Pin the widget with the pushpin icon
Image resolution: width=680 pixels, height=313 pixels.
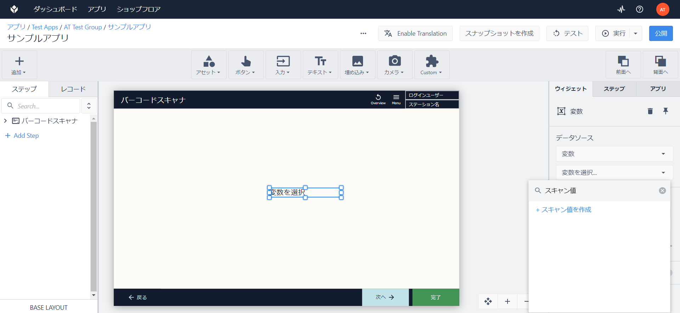(665, 111)
